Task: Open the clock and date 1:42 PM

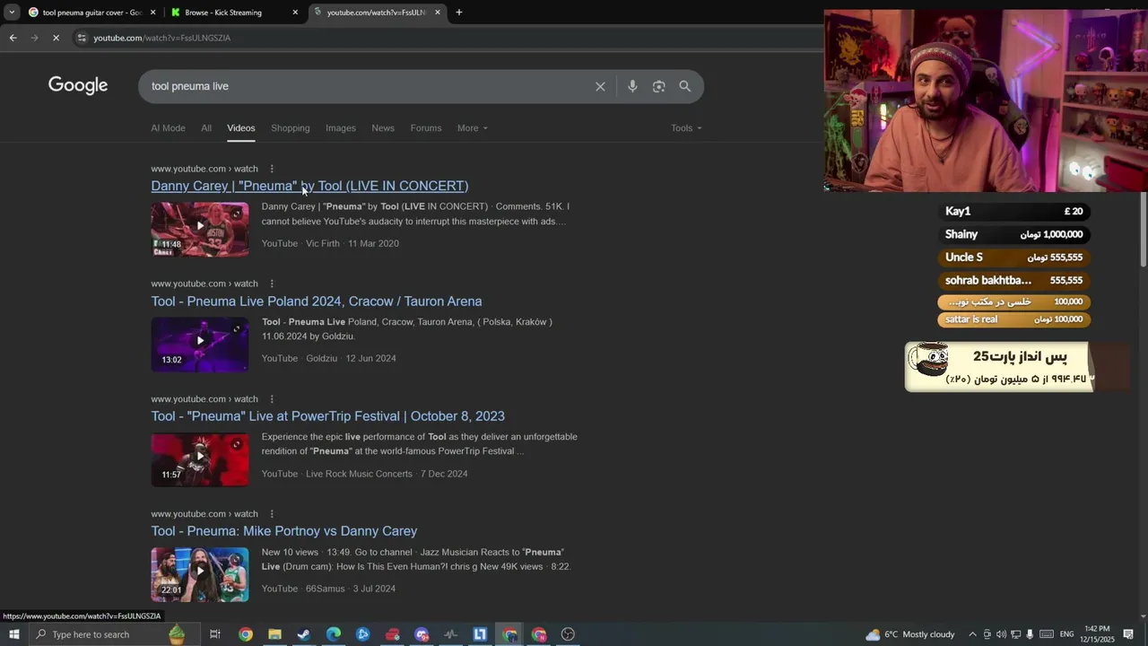Action: [x=1097, y=634]
